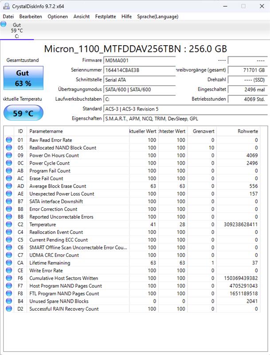
Task: Click the raw value 4705291043
Action: pos(243,286)
